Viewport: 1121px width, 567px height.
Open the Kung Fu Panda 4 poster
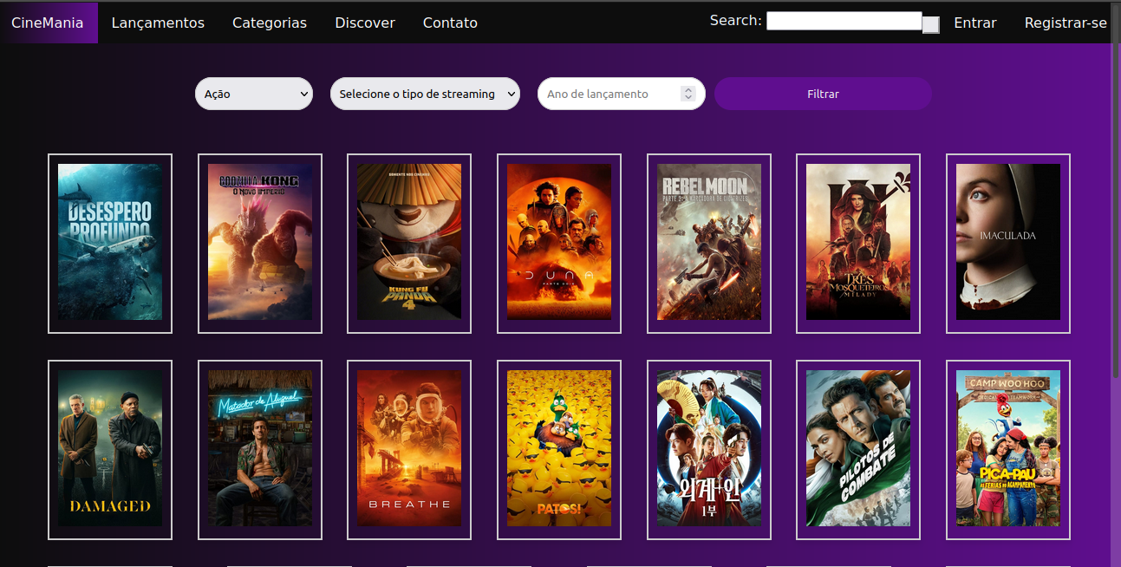(409, 242)
